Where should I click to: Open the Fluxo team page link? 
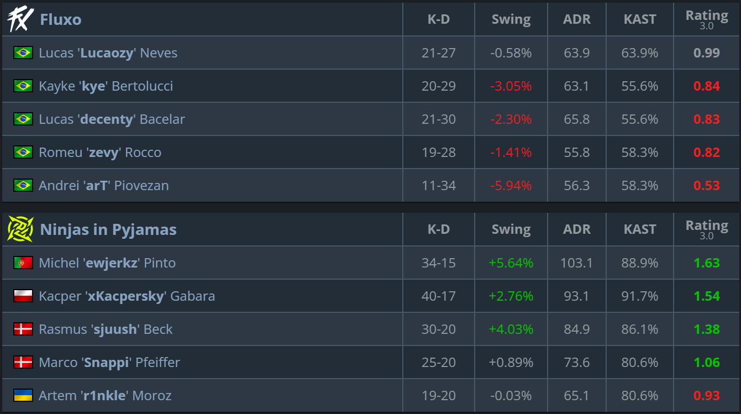point(61,20)
